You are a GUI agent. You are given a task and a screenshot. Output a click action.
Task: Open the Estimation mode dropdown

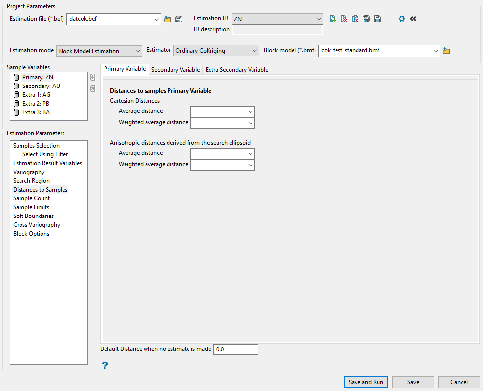[x=99, y=51]
